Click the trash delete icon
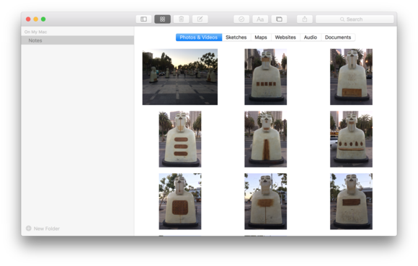The image size is (418, 266). coord(182,19)
